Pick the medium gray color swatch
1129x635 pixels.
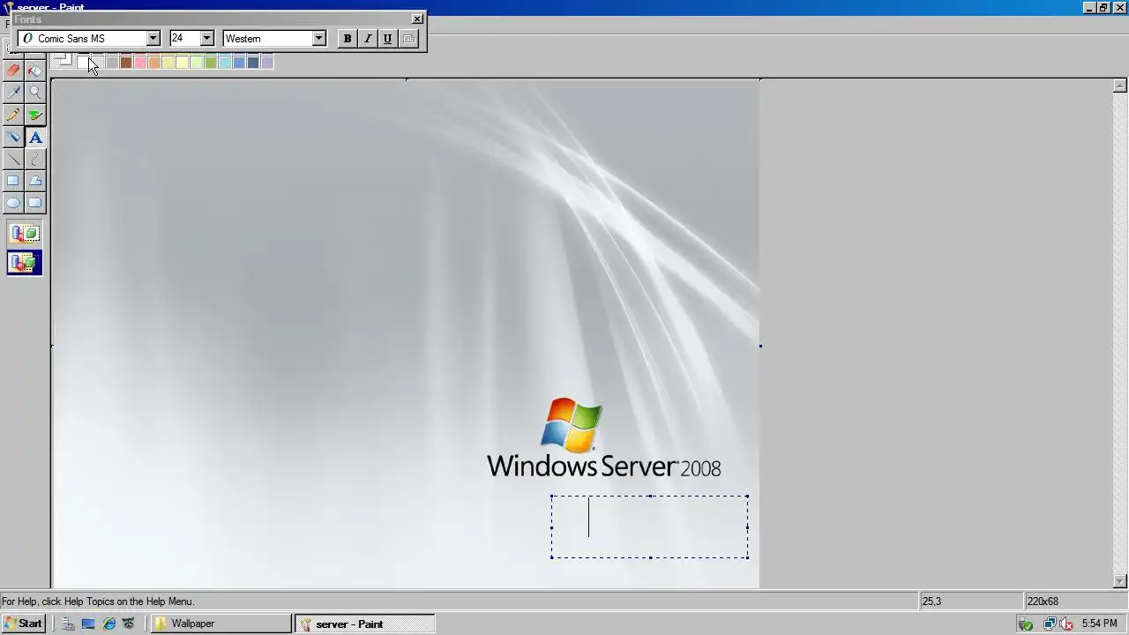click(x=112, y=62)
